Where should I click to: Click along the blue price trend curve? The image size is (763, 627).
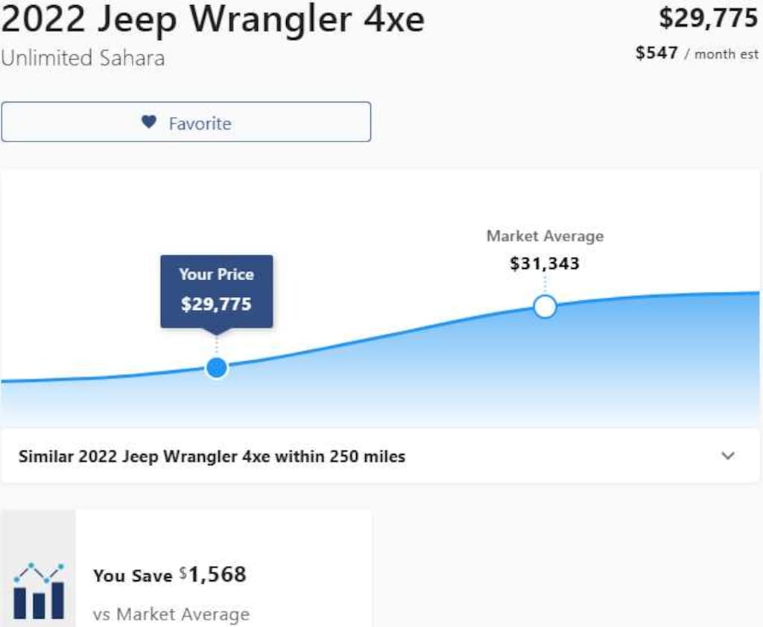click(373, 339)
